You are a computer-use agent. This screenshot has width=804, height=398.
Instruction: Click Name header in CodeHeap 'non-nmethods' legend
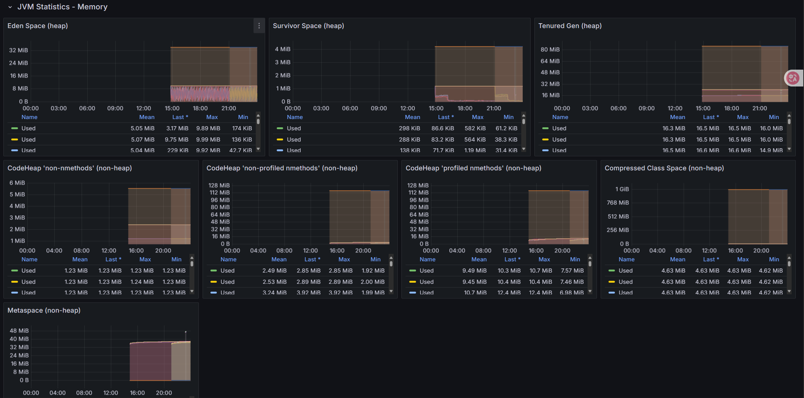click(29, 259)
